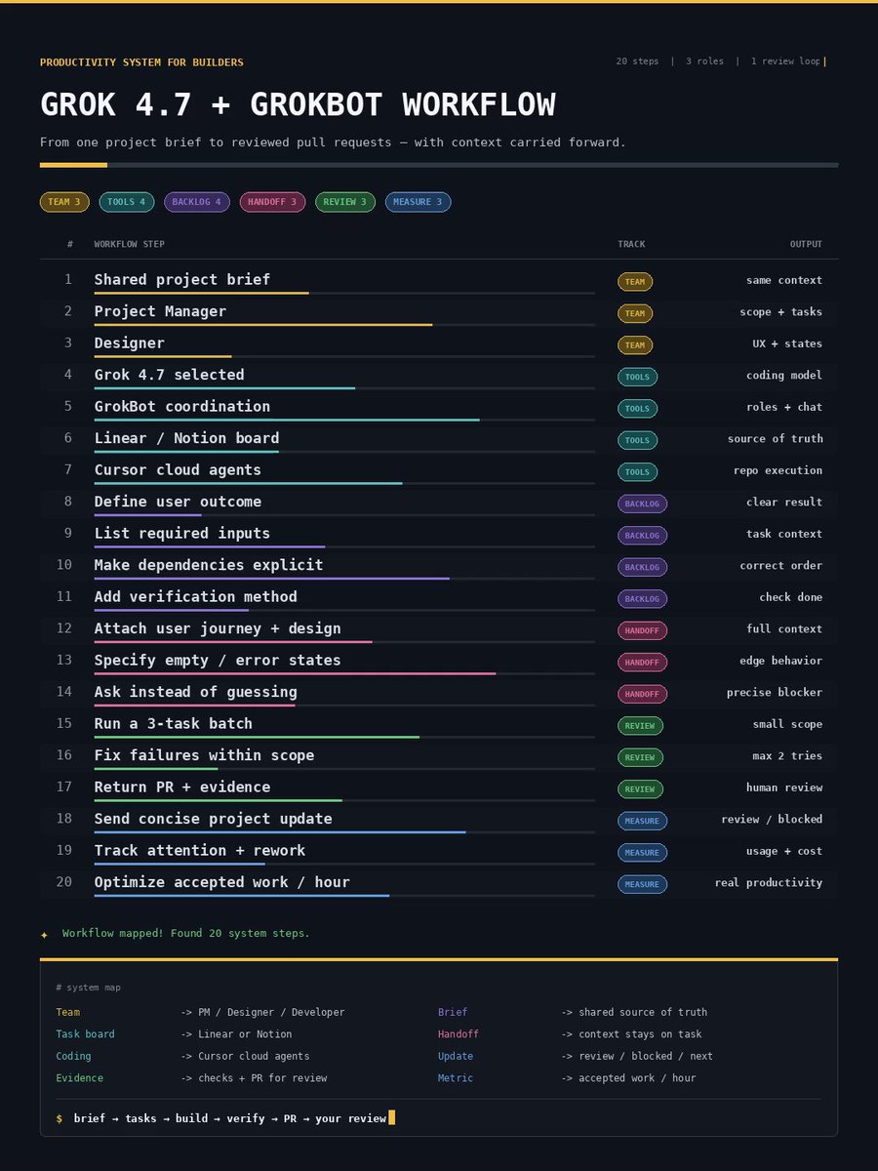
Task: Click the progress bar under Specify empty / error states
Action: pyautogui.click(x=344, y=673)
